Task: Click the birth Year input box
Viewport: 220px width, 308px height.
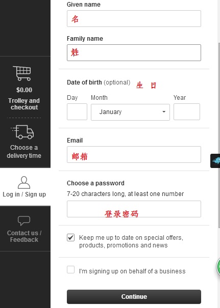Action: click(x=187, y=112)
